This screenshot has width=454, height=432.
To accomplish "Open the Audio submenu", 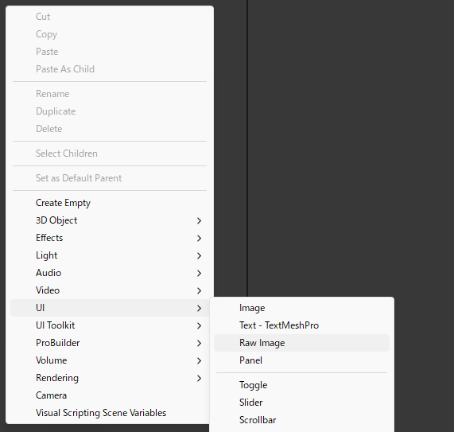I will (110, 273).
